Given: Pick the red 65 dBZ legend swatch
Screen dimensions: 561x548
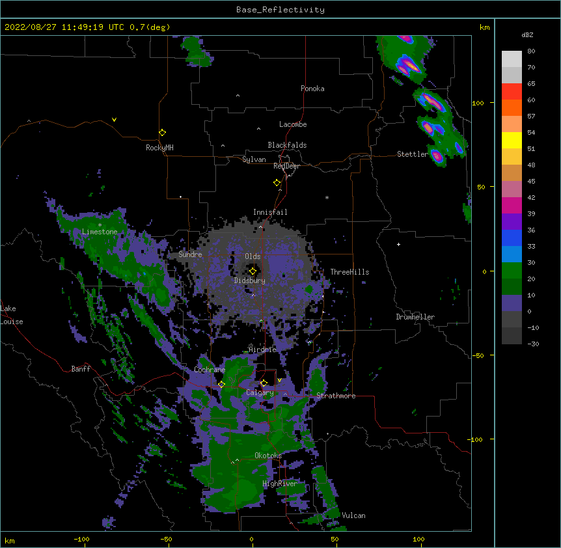Looking at the screenshot, I should (512, 91).
